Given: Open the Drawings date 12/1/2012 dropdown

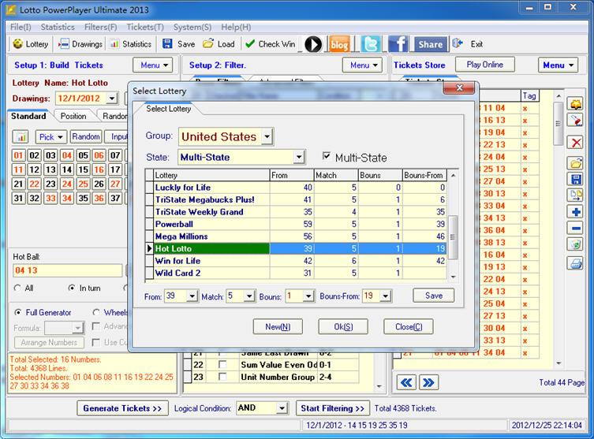Looking at the screenshot, I should (111, 99).
